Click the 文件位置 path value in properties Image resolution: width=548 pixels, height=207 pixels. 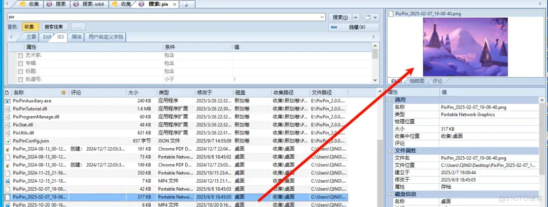click(x=489, y=165)
